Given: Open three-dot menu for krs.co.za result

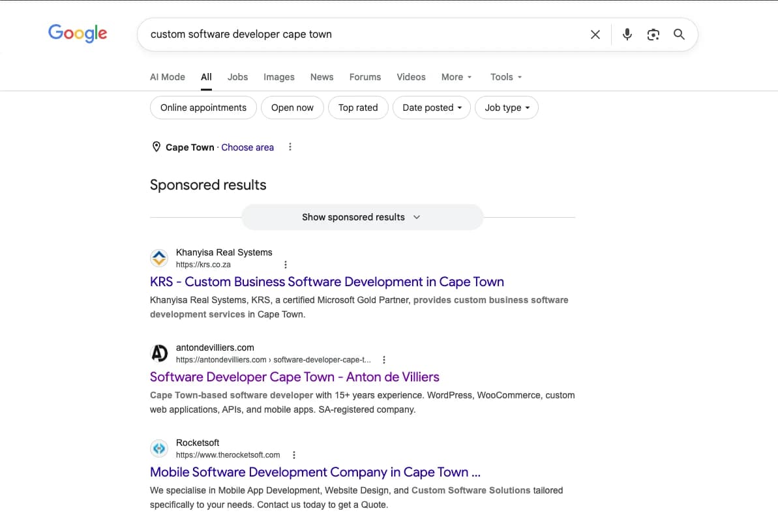Looking at the screenshot, I should pyautogui.click(x=285, y=265).
